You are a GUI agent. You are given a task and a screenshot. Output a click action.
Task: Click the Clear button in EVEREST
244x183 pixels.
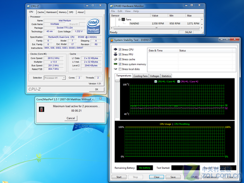(157, 177)
